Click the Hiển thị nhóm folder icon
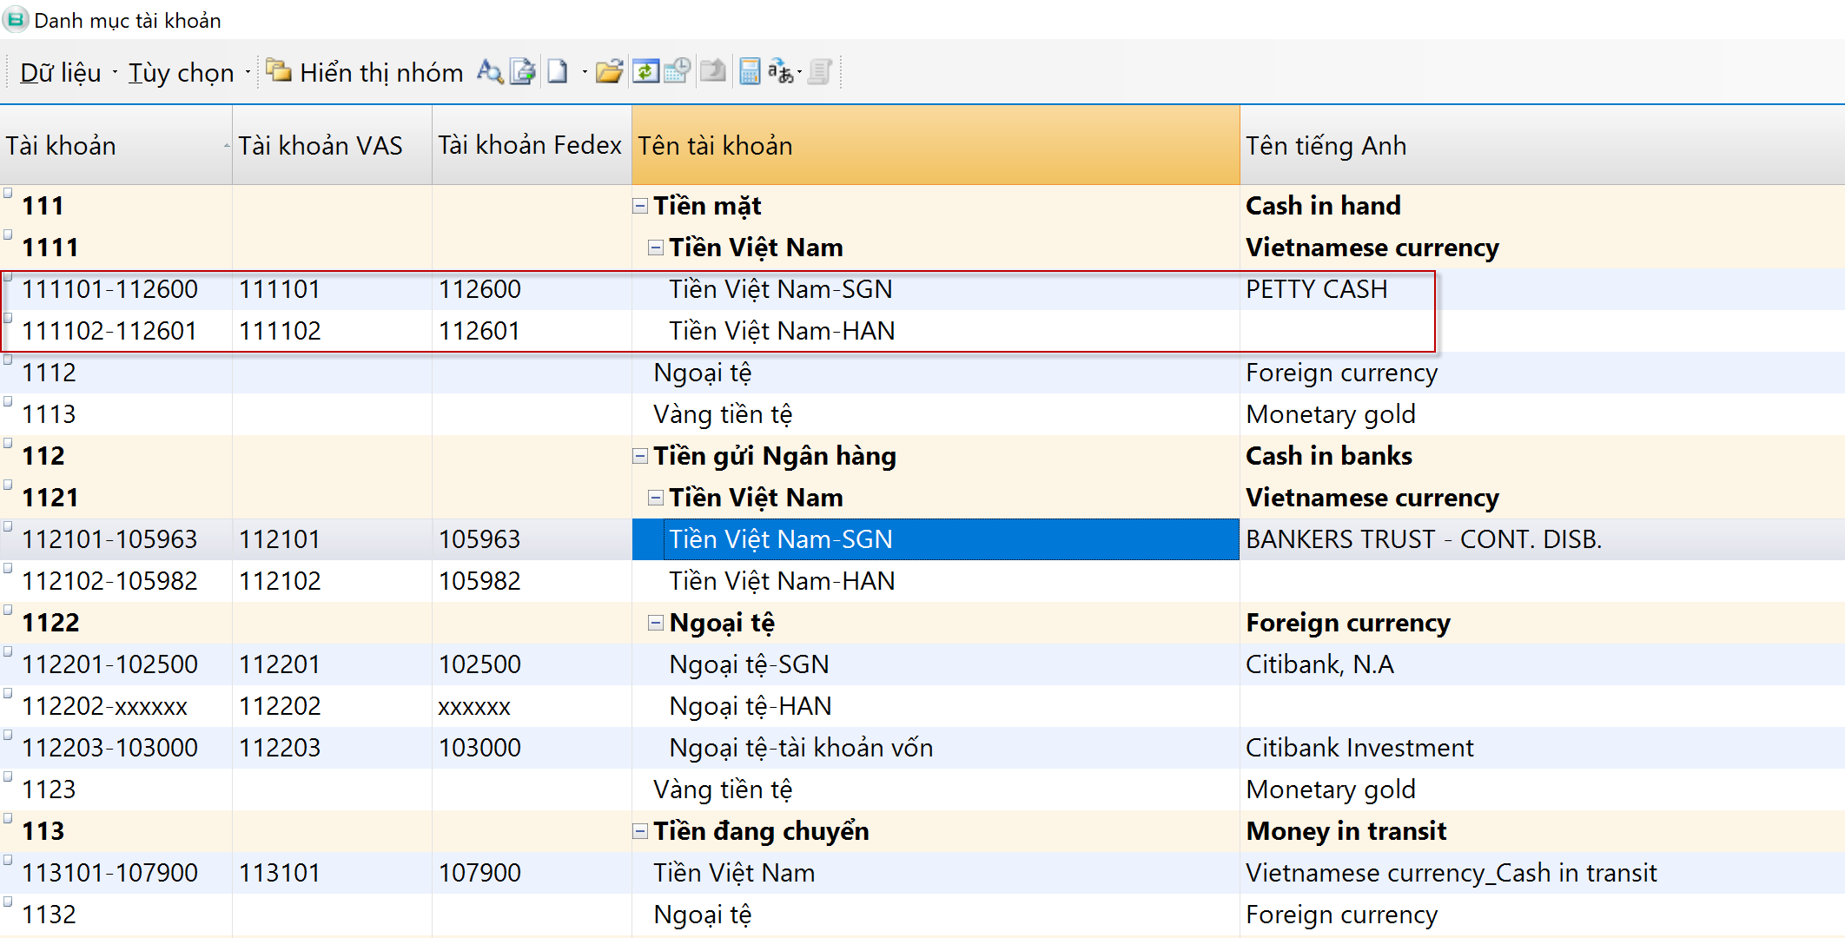Screen dimensions: 1845x938 tap(279, 70)
